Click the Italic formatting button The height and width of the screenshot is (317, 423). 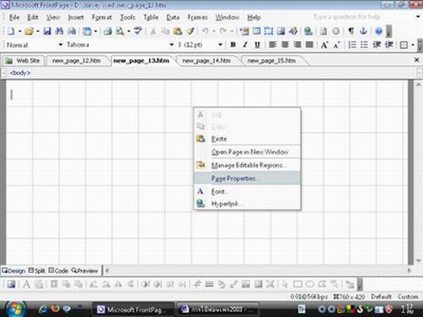tap(245, 45)
